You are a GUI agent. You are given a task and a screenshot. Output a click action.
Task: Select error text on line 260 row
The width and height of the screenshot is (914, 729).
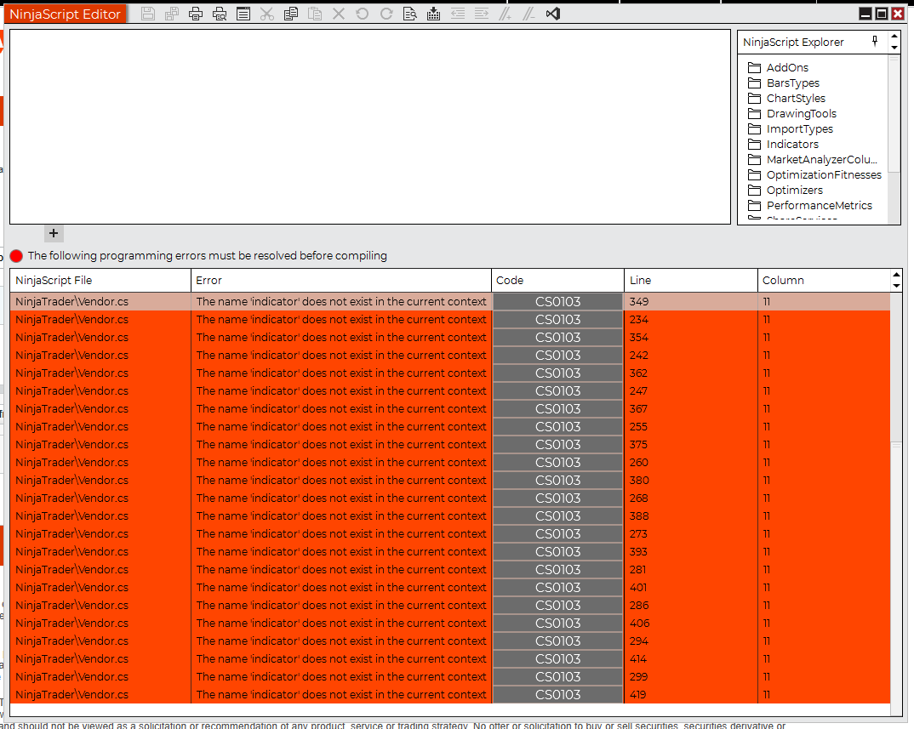point(341,462)
